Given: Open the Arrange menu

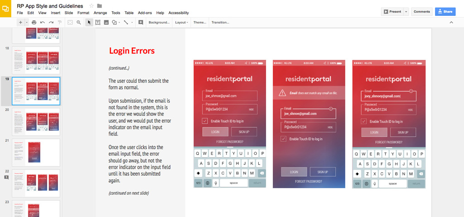Looking at the screenshot, I should [x=100, y=13].
